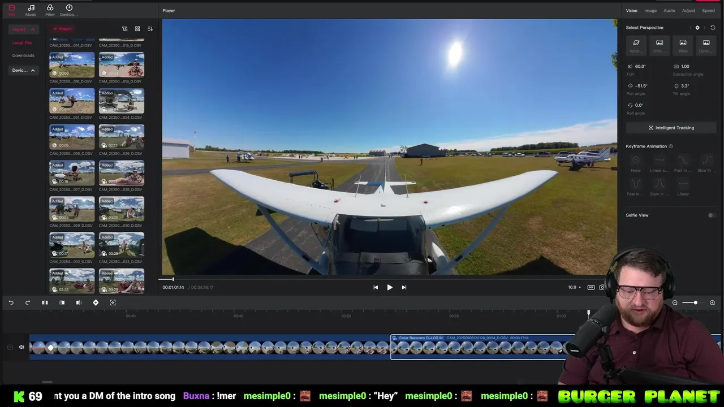Redo the last edit
The width and height of the screenshot is (724, 407).
[27, 303]
